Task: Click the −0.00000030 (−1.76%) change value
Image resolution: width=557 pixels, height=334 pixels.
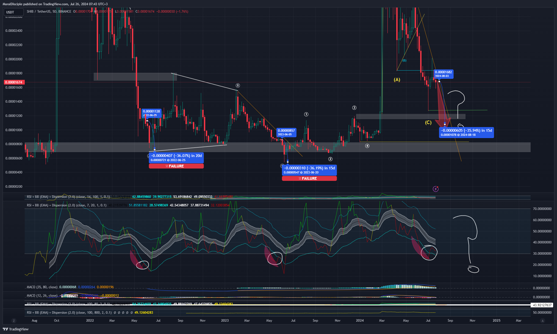Action: pos(172,12)
